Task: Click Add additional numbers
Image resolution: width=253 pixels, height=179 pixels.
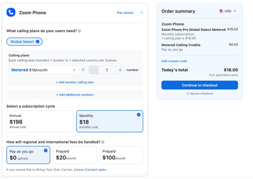Action: (x=75, y=95)
